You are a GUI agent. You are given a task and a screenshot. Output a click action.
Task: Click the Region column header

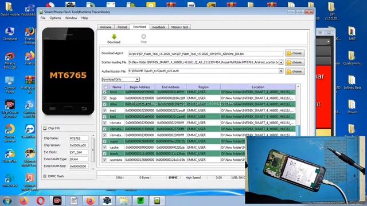pos(203,87)
